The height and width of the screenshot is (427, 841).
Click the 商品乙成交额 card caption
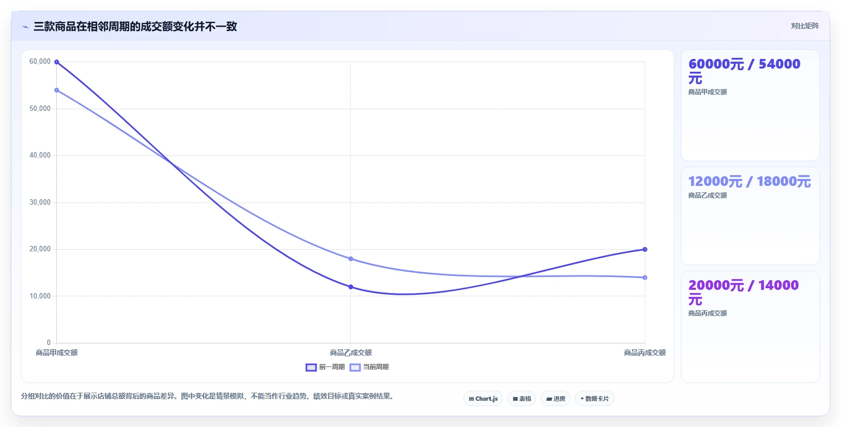pos(708,196)
